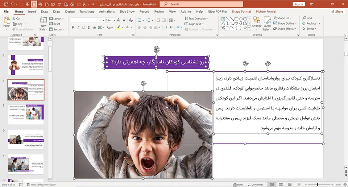
Task: Click Accessibility: Investigate in the status bar
Action: 41,184
